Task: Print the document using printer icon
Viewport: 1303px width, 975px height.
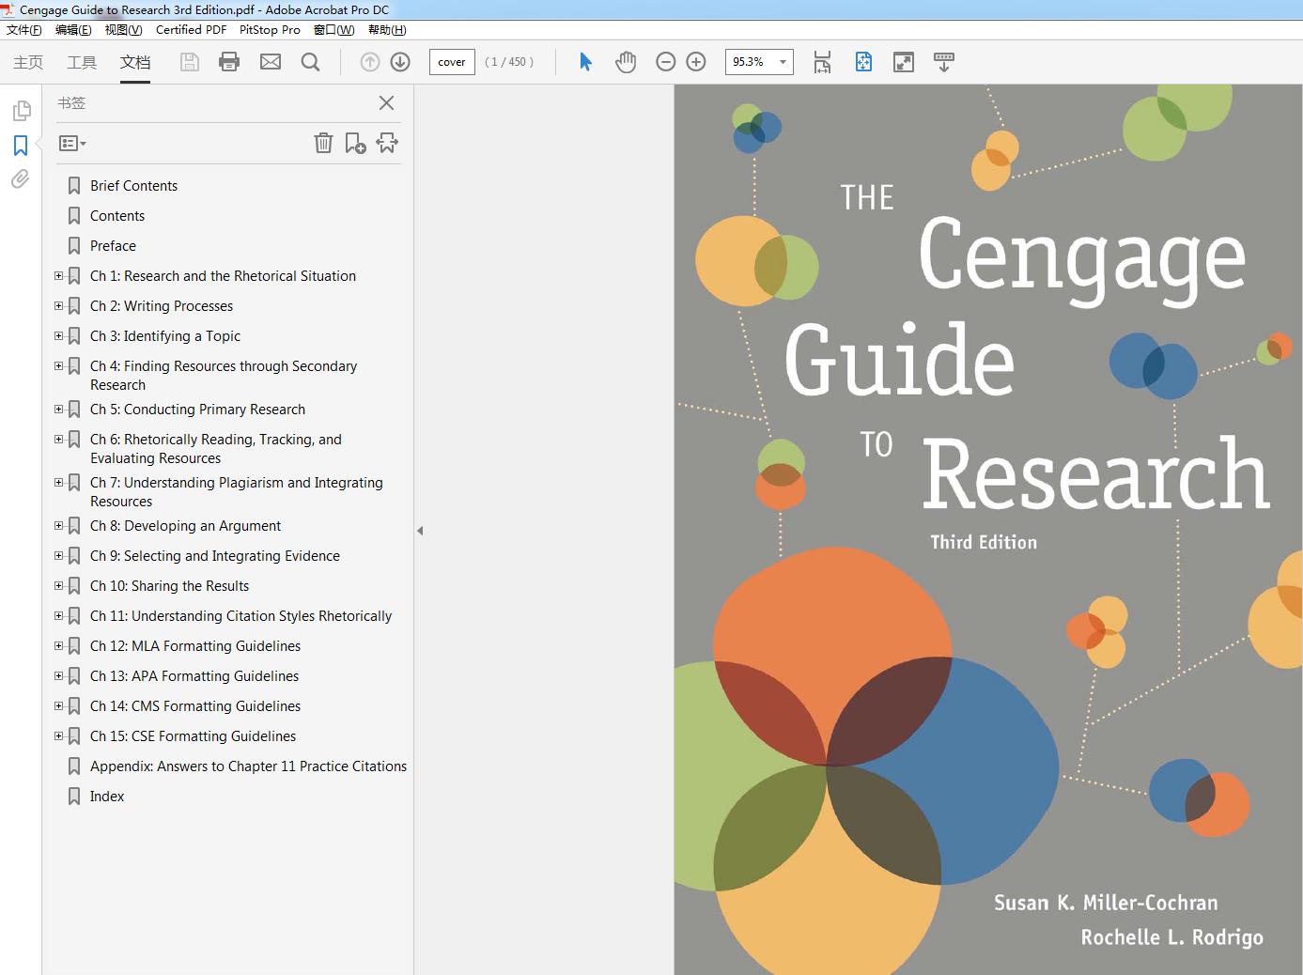Action: (229, 62)
